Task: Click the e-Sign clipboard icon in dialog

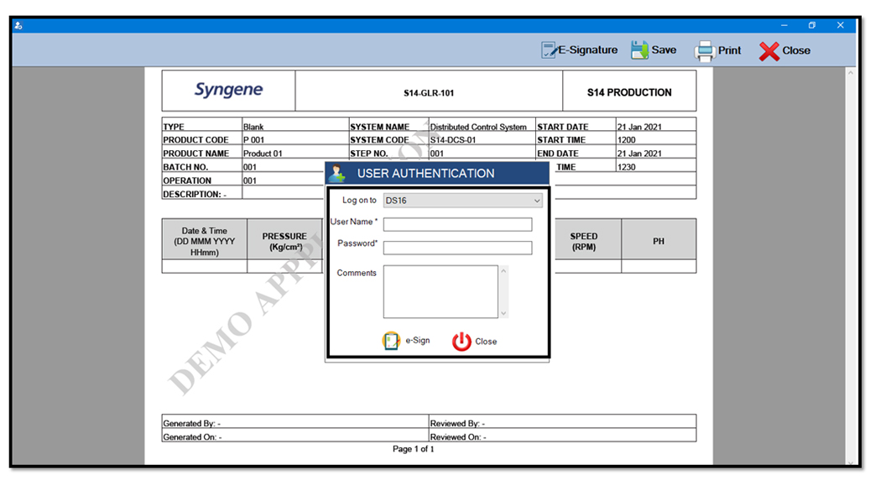Action: point(391,341)
